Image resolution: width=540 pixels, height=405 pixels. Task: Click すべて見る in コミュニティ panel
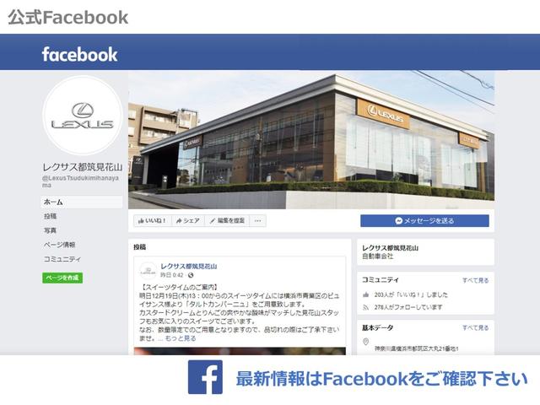pyautogui.click(x=475, y=280)
